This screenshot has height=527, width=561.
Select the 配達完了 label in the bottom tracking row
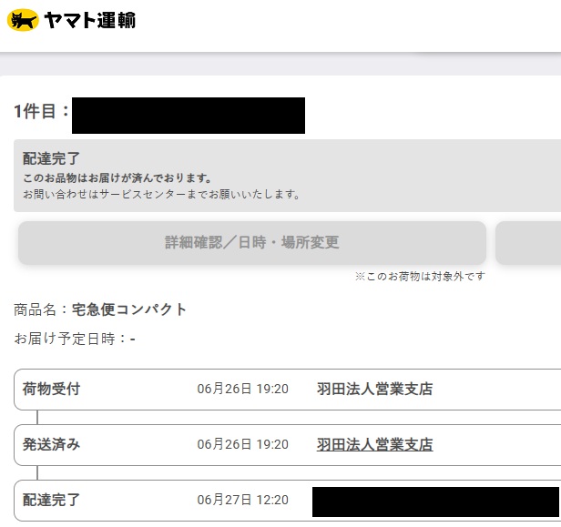pyautogui.click(x=51, y=500)
